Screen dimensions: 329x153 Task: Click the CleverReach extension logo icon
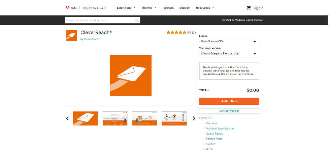click(x=72, y=35)
